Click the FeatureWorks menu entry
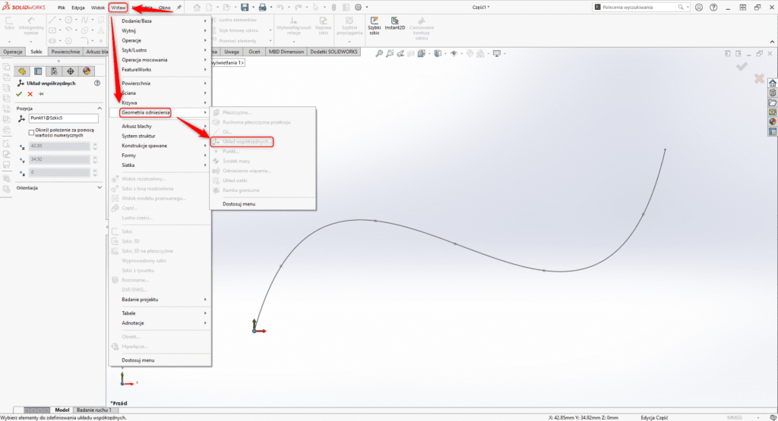The image size is (778, 421). (137, 70)
